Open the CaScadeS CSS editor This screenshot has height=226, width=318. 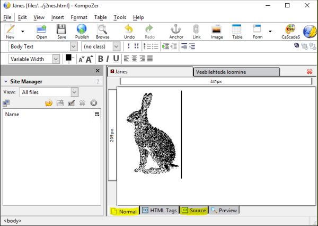pyautogui.click(x=290, y=31)
